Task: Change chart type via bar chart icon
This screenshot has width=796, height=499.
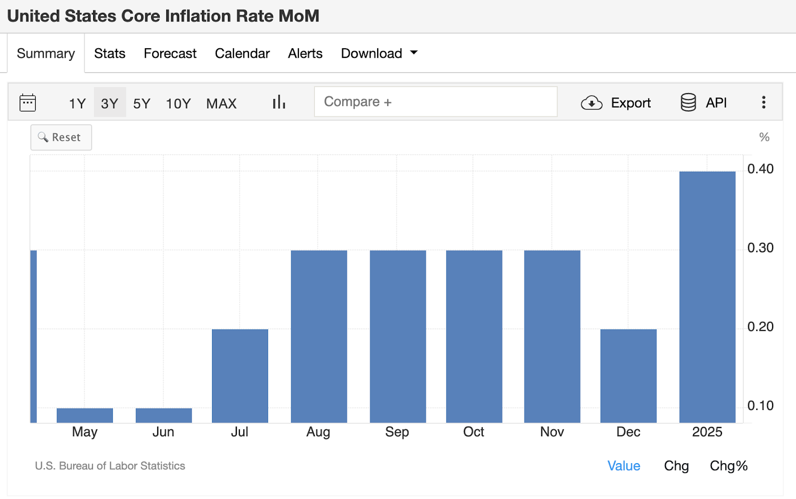Action: click(279, 102)
